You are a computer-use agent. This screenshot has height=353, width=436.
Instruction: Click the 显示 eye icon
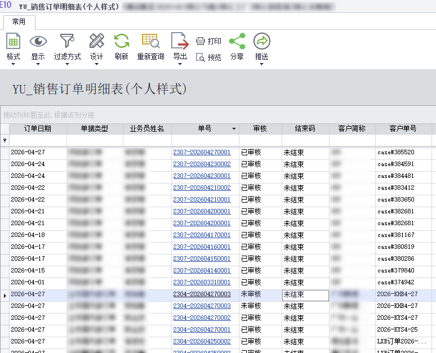[x=38, y=42]
